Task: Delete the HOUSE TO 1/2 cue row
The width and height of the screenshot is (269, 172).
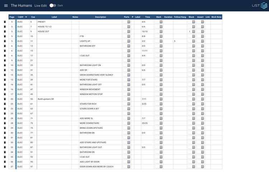Action: coord(5,27)
